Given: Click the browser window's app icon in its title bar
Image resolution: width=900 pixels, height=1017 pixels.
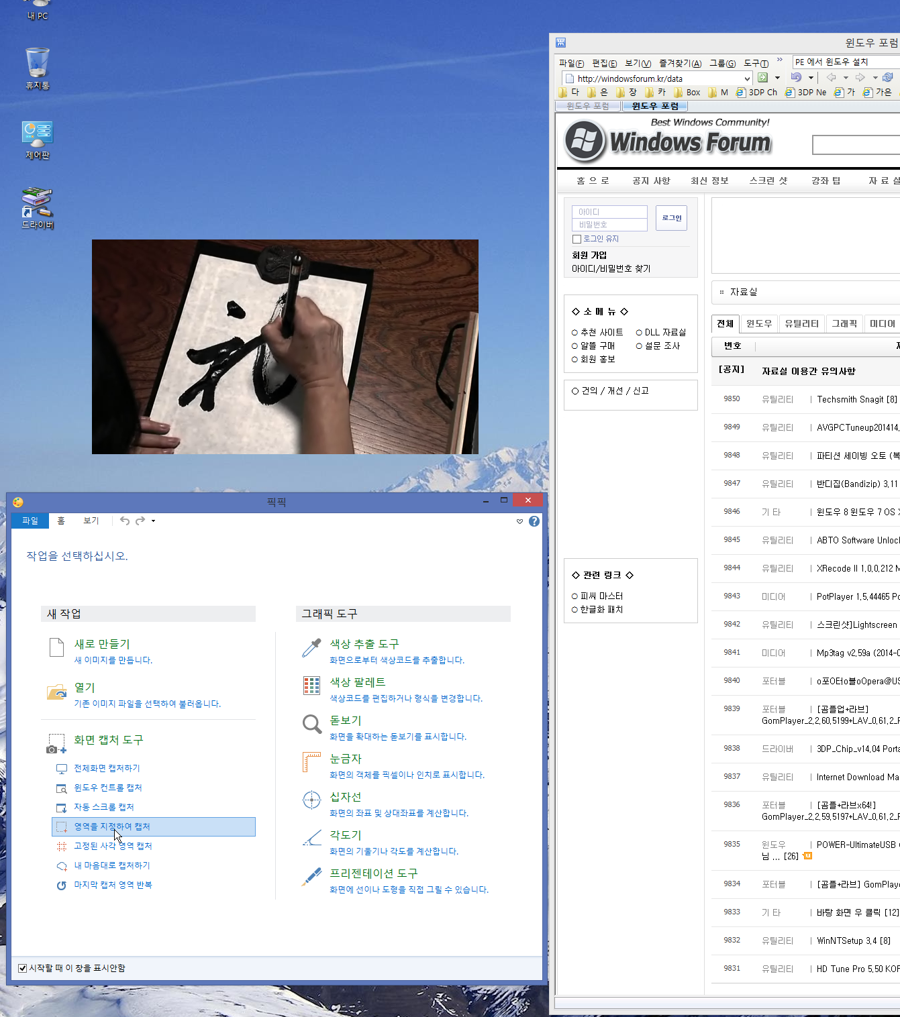Looking at the screenshot, I should click(x=561, y=43).
